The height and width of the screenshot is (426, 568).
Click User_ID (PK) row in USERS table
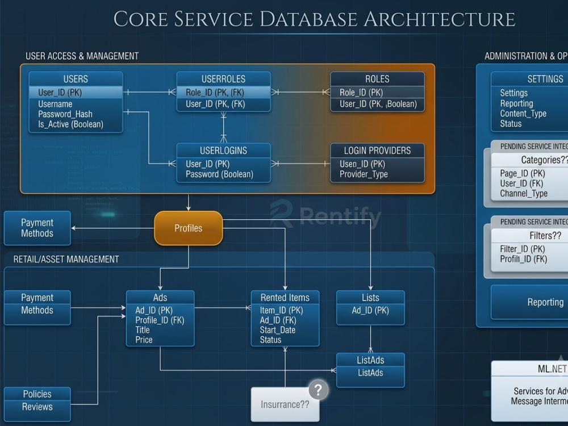76,93
